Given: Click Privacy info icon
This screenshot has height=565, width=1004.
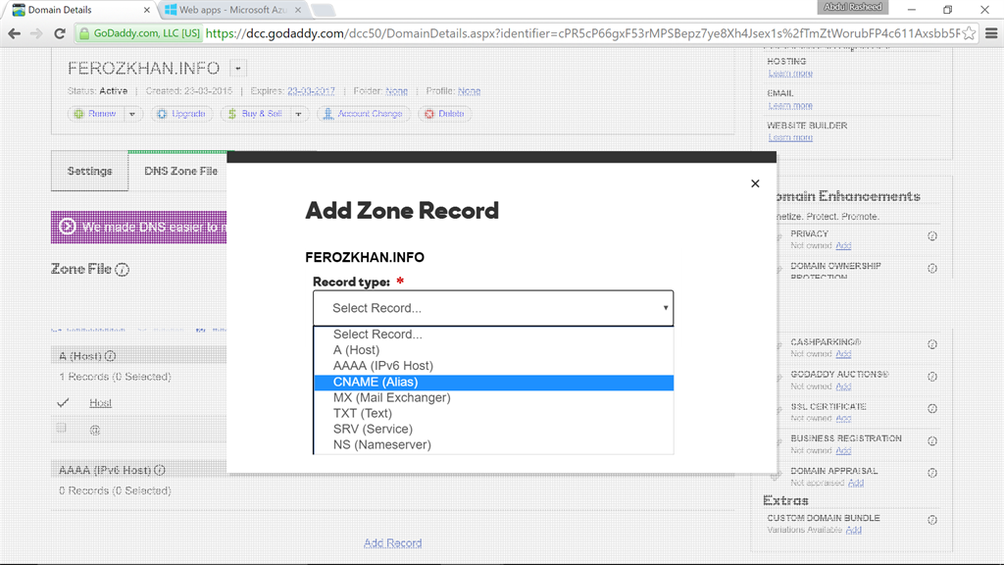Looking at the screenshot, I should click(x=932, y=235).
